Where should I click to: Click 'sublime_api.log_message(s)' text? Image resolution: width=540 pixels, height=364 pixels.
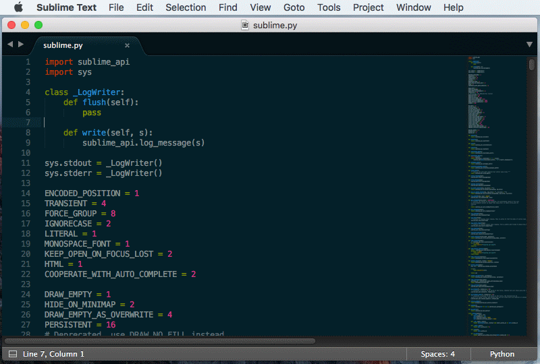[143, 143]
